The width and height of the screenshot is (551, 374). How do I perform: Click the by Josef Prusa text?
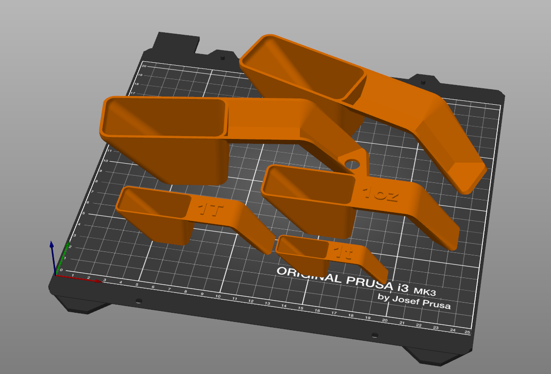tap(415, 301)
